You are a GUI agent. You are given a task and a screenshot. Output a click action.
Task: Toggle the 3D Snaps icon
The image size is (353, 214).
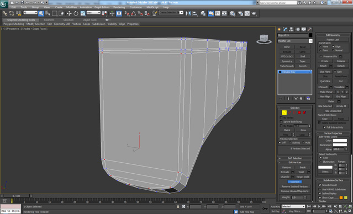pyautogui.click(x=127, y=13)
